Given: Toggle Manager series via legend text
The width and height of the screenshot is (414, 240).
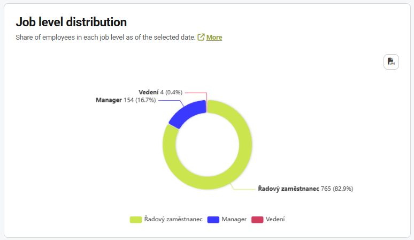Looking at the screenshot, I should coord(234,220).
